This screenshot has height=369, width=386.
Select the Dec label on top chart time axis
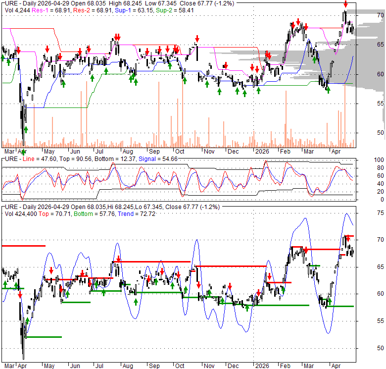233,152
